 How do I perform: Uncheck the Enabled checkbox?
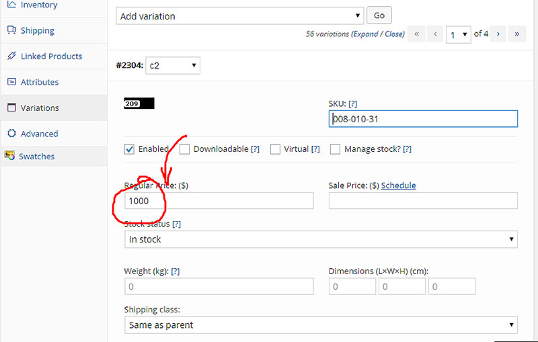(x=129, y=149)
